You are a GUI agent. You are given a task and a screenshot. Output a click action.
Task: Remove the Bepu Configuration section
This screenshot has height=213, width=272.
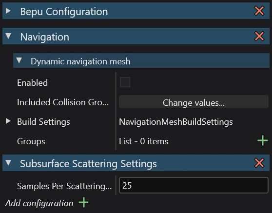click(259, 11)
